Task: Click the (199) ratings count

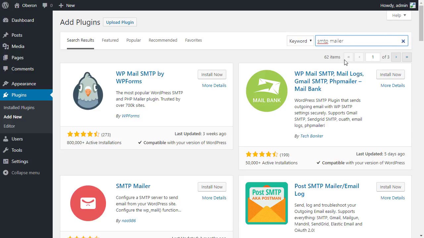Action: pos(285,155)
